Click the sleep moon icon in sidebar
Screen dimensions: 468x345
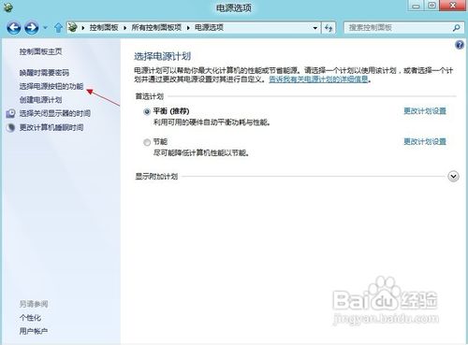pyautogui.click(x=10, y=127)
